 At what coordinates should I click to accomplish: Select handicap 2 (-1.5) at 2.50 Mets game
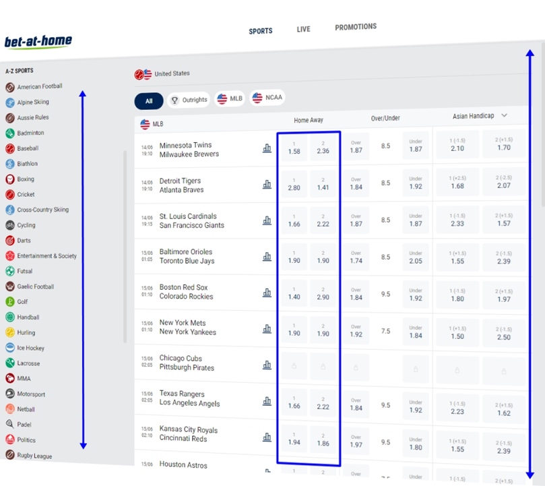(x=504, y=334)
